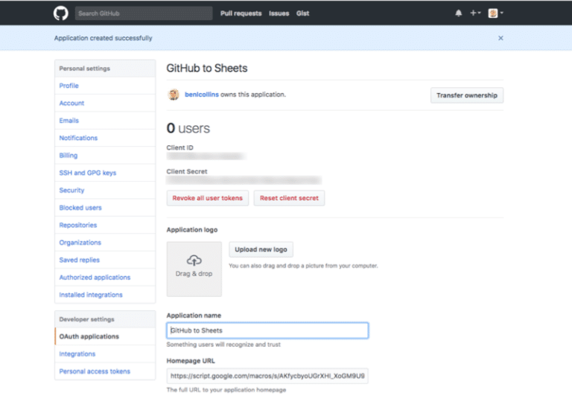Open Authorized applications page
572x402 pixels.
point(105,277)
